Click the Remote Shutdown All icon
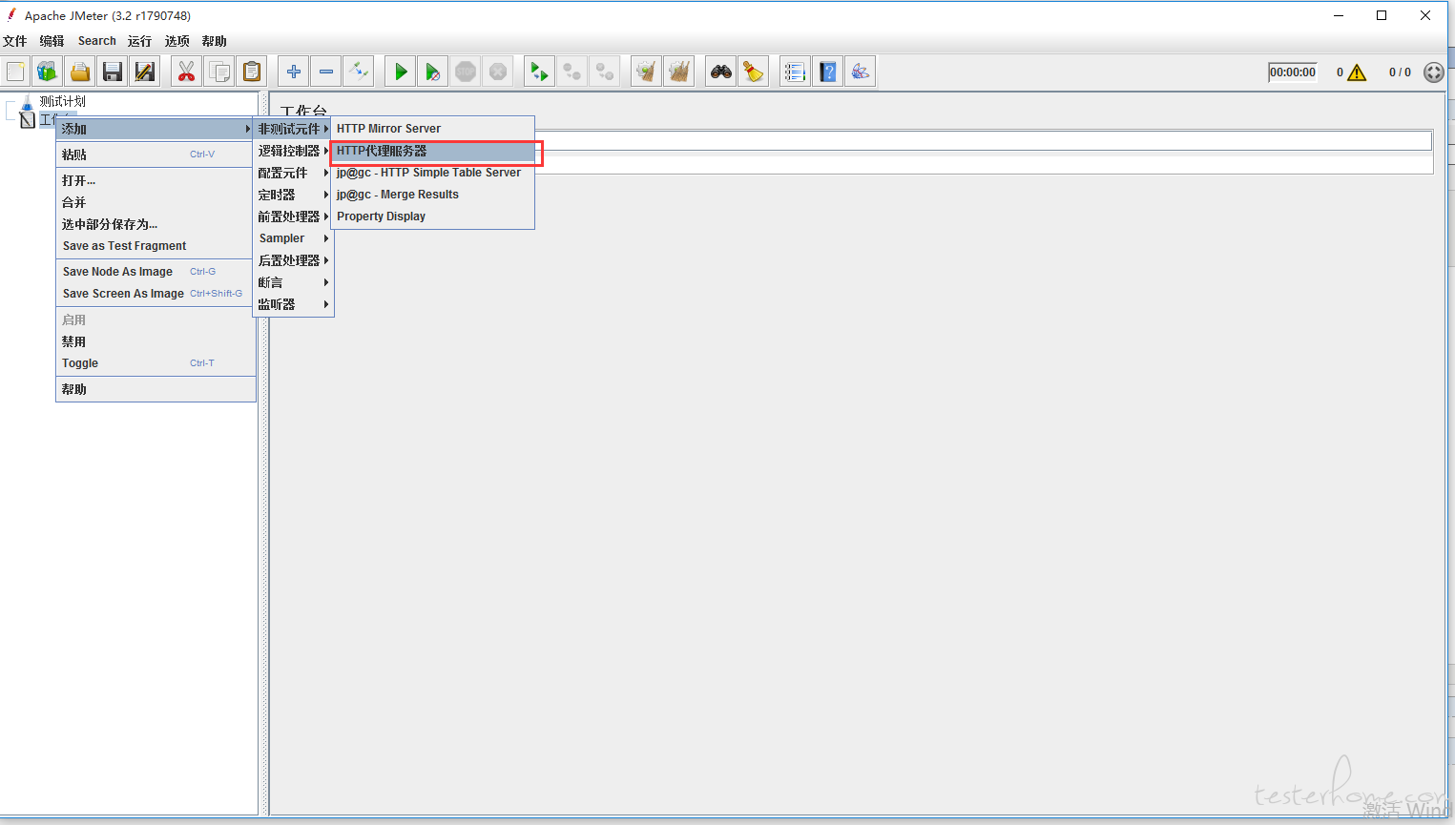This screenshot has width=1455, height=825. click(x=605, y=72)
